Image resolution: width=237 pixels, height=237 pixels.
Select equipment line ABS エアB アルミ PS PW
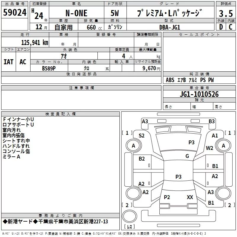click(190, 80)
